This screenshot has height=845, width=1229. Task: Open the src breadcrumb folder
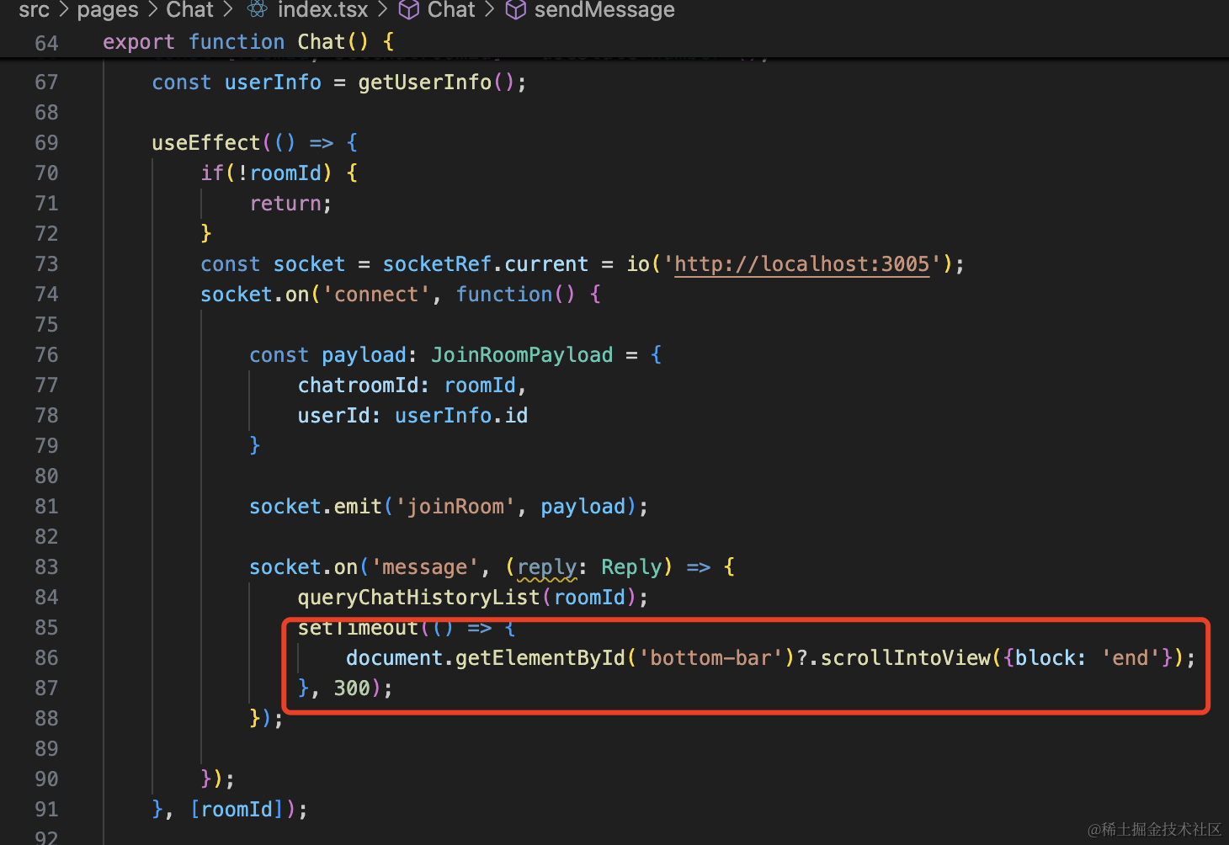pyautogui.click(x=34, y=9)
